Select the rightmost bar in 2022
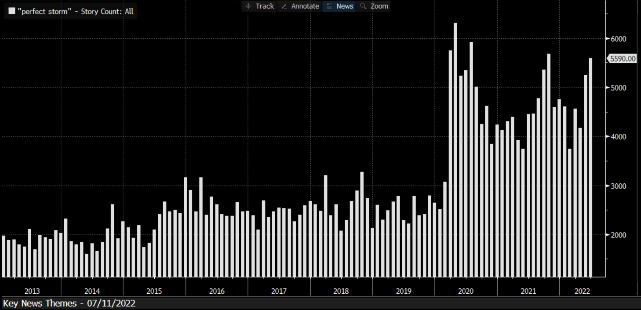641x310 pixels. click(x=590, y=167)
